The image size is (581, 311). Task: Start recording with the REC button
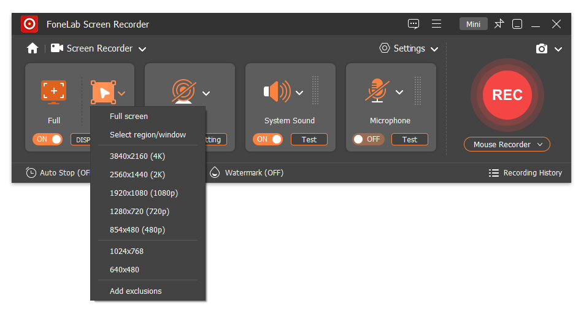(507, 95)
